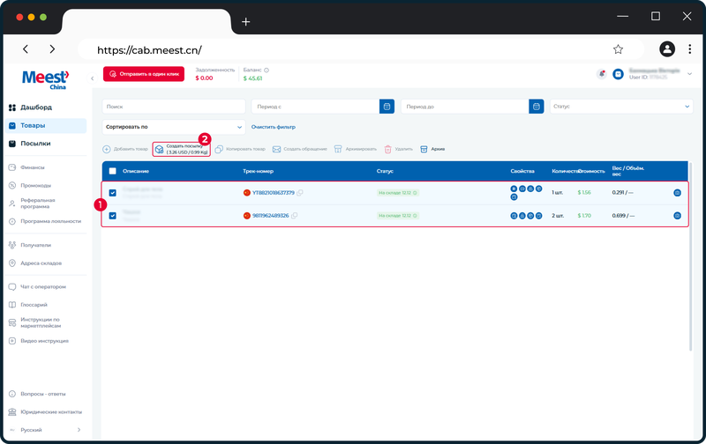The width and height of the screenshot is (706, 444).
Task: Open tracking link 9811962489326
Action: [271, 216]
